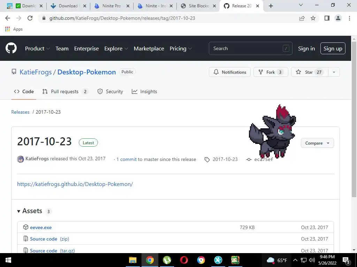Switch to the Security tab

(x=110, y=91)
